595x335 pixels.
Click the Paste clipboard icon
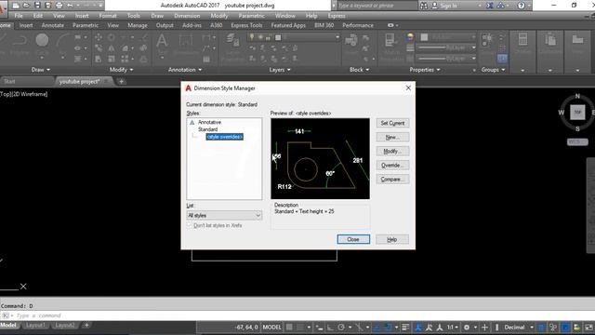tap(549, 39)
